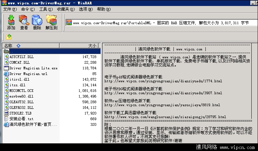Open the 收藏夹(O) menu
The height and width of the screenshot is (151, 258).
pyautogui.click(x=66, y=9)
